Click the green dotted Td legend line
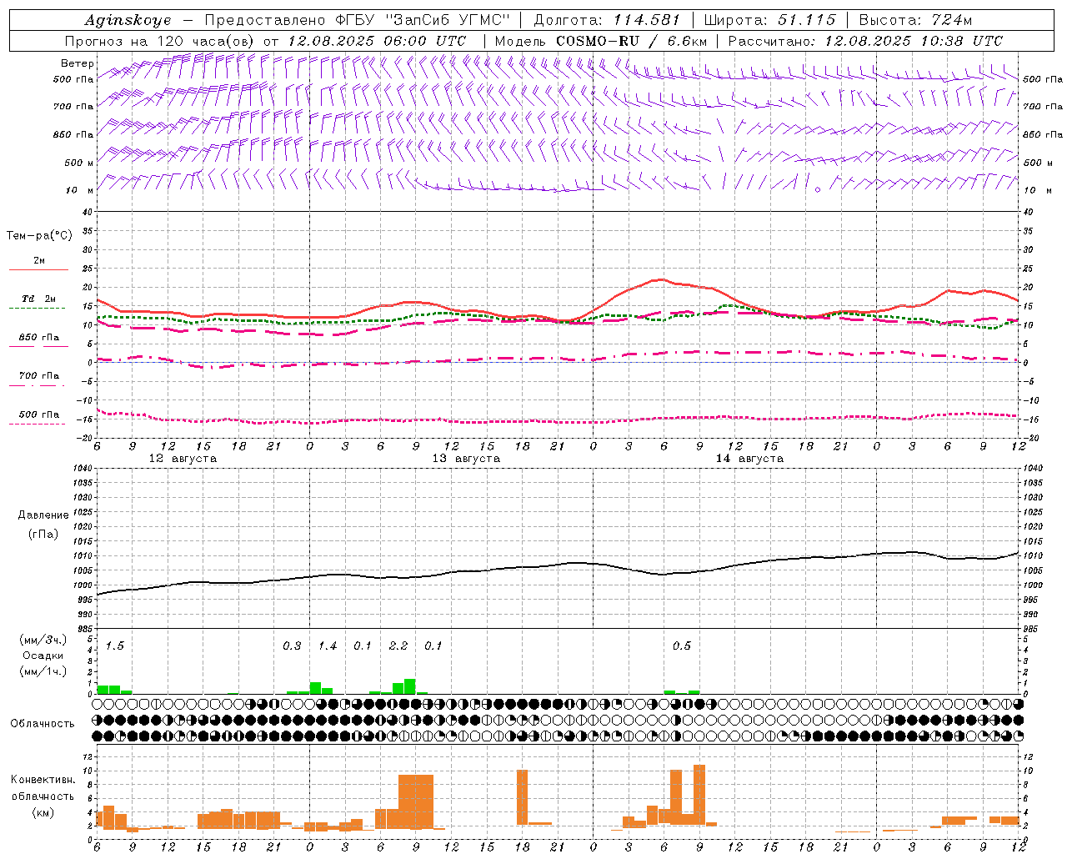Screen dimensions: 1067x854 (38, 309)
